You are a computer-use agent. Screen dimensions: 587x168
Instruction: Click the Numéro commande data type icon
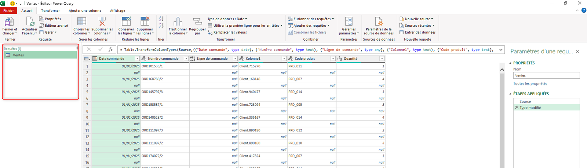(x=144, y=59)
